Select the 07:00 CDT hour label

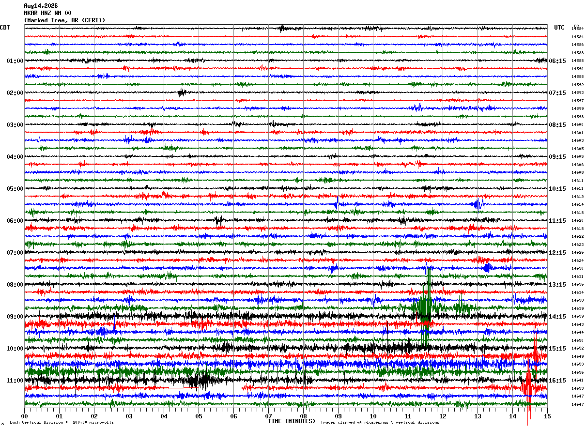pos(15,253)
